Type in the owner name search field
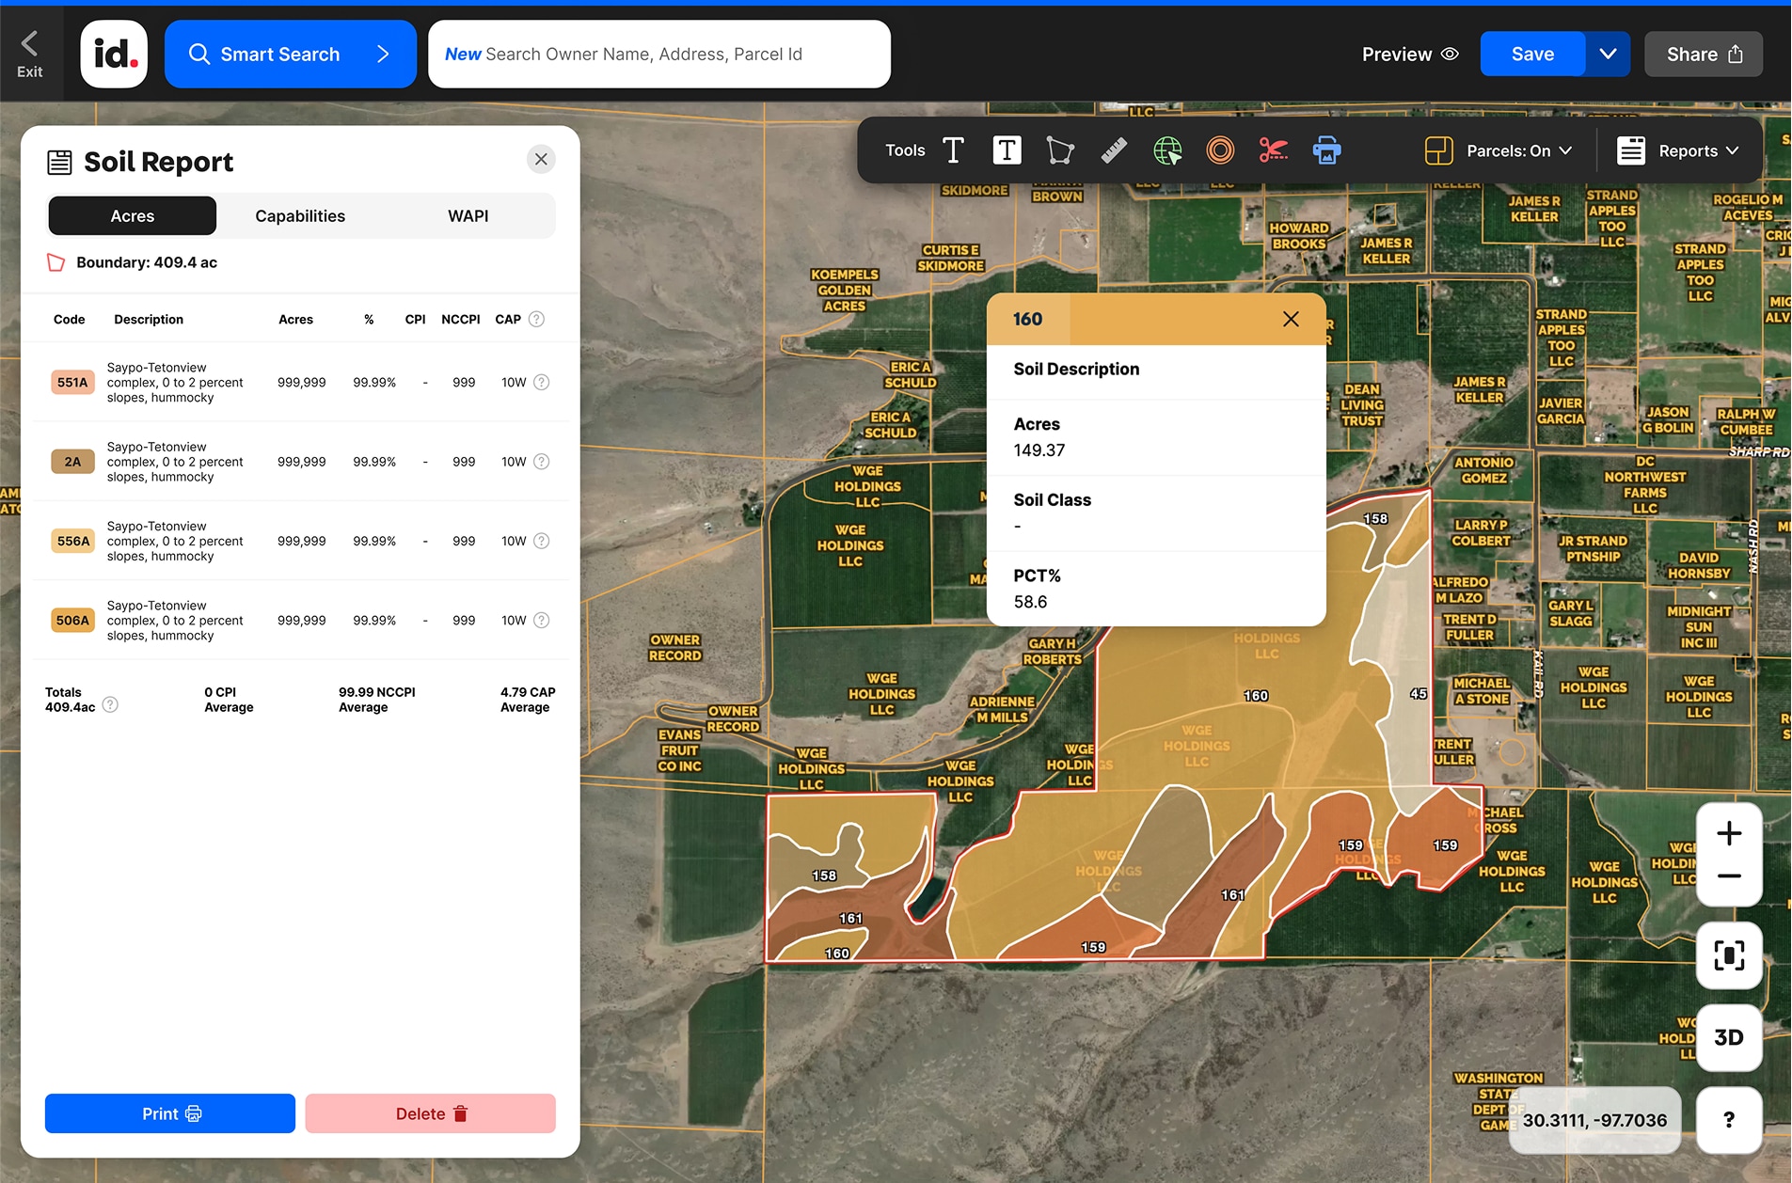This screenshot has width=1792, height=1183. [x=658, y=54]
